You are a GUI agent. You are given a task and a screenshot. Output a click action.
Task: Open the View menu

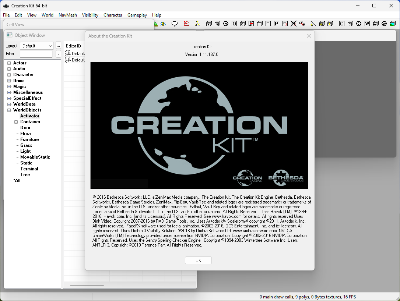coord(32,15)
